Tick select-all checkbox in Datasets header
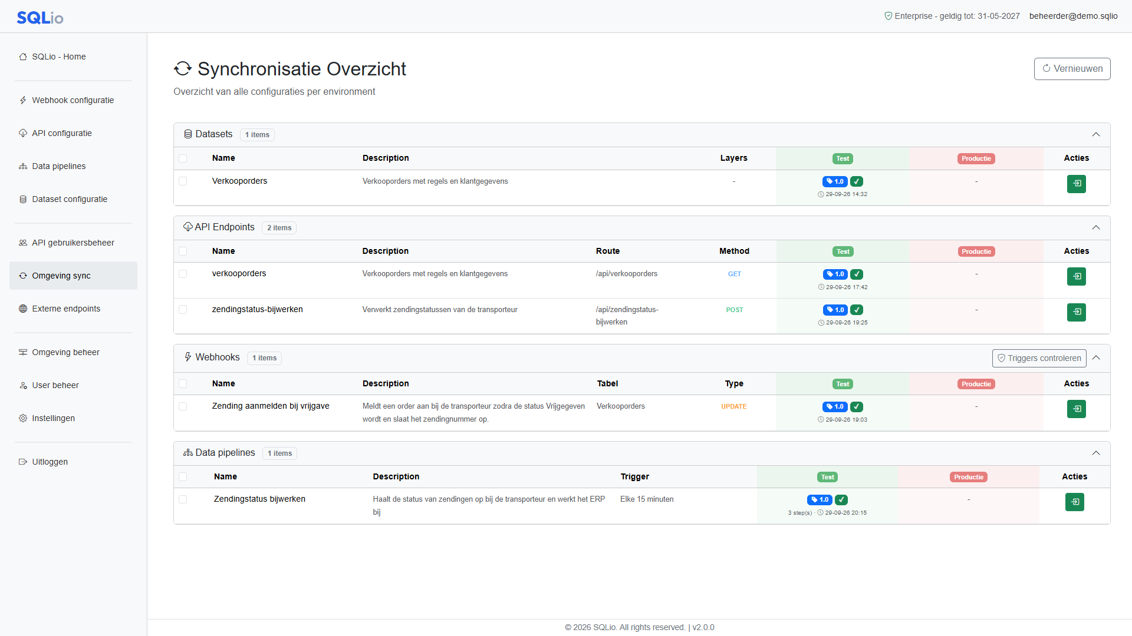The width and height of the screenshot is (1132, 636). tap(183, 158)
